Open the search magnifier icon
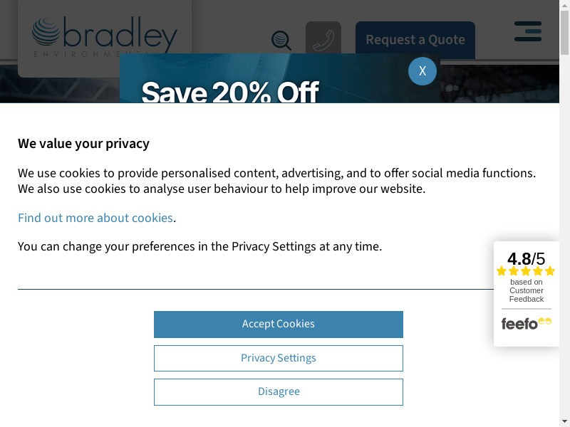 click(x=281, y=41)
